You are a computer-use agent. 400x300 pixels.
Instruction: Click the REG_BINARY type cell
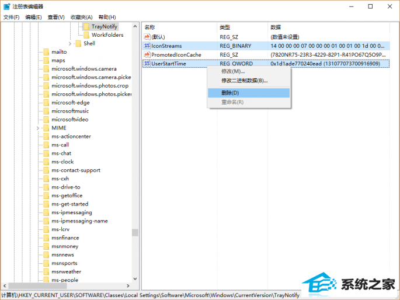point(235,46)
